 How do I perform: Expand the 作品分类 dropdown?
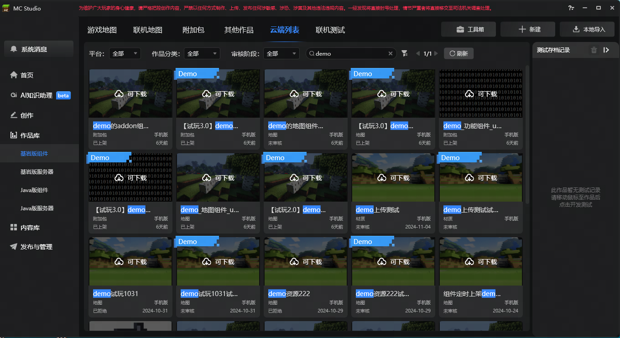point(202,53)
